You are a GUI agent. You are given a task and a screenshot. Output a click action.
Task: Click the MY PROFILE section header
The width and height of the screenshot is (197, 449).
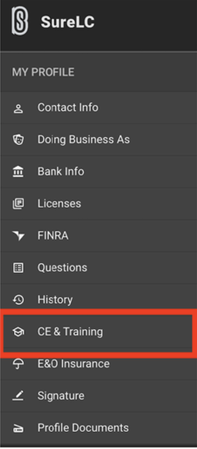click(x=43, y=72)
